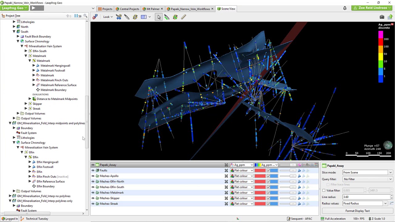The width and height of the screenshot is (395, 222).
Task: Expand GM_Mineralisation_Fold_Interp no polylines node
Action: click(x=10, y=196)
